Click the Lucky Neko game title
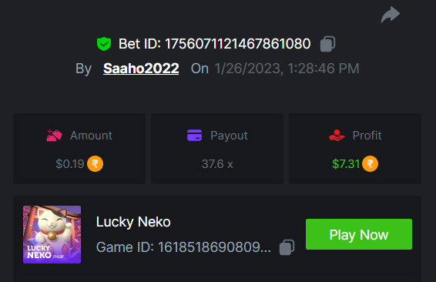Screen dimensions: 436x282 click(133, 222)
